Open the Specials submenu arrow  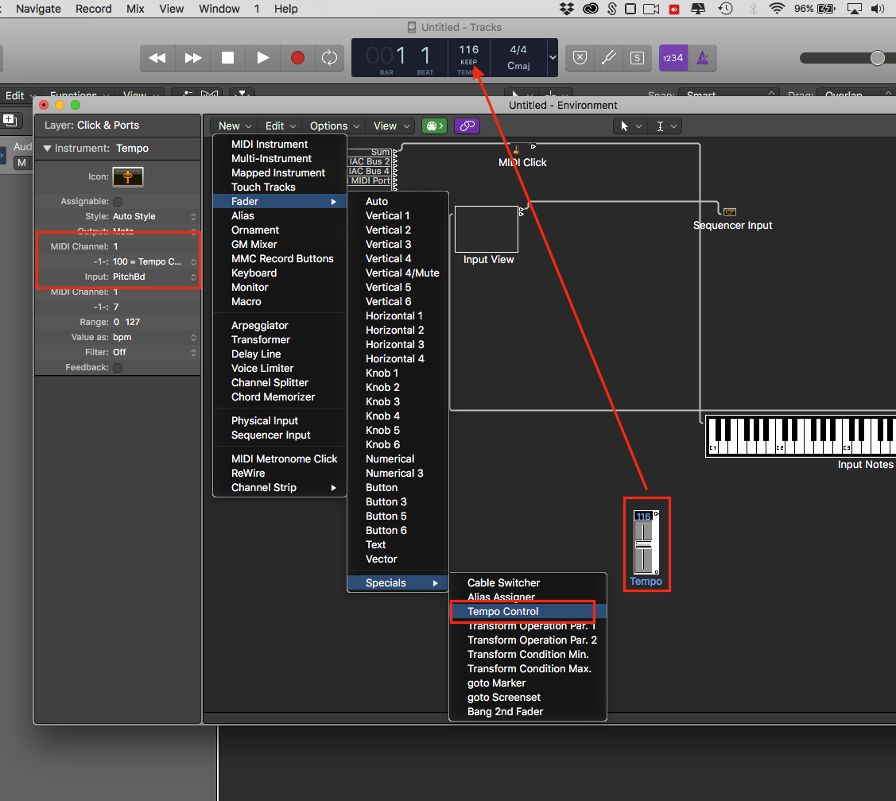(436, 582)
